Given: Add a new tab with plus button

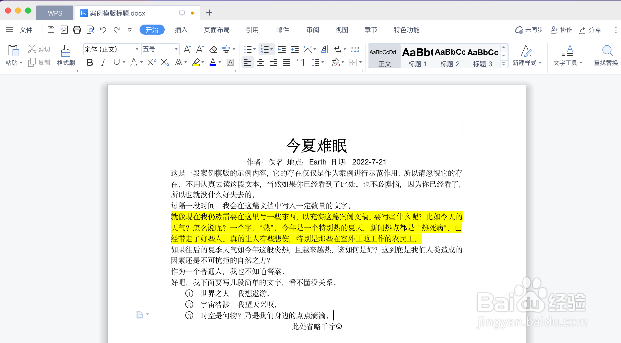Looking at the screenshot, I should click(209, 13).
